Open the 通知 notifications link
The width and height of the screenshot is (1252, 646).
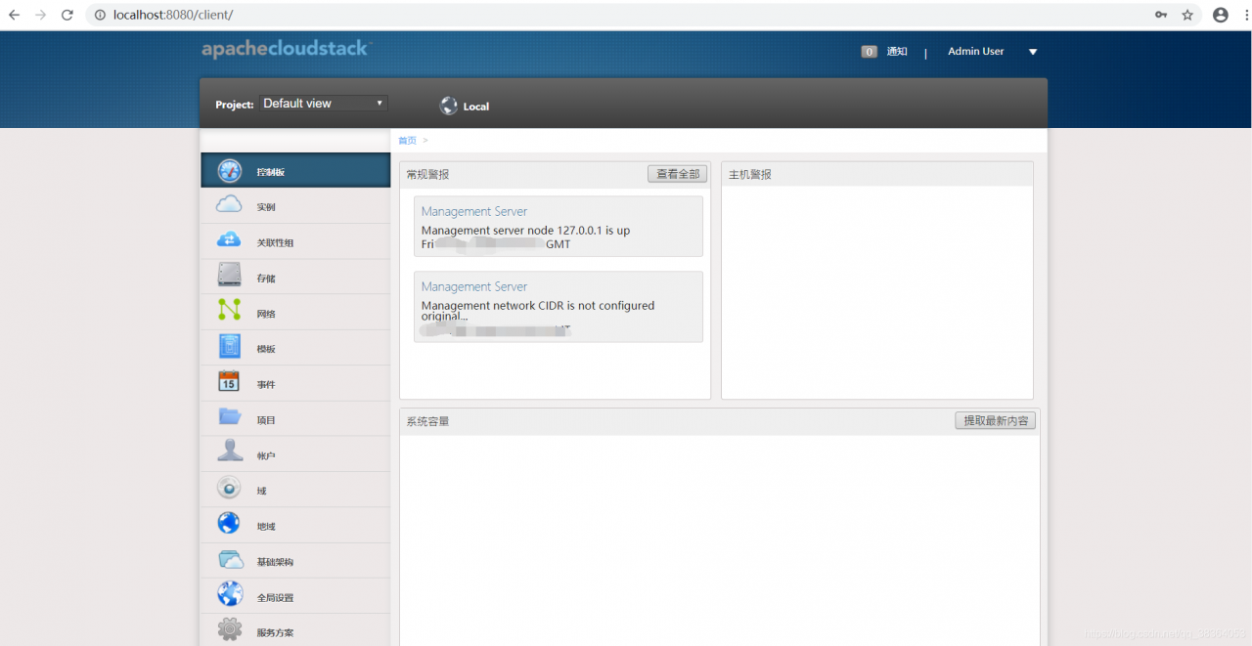coord(897,52)
